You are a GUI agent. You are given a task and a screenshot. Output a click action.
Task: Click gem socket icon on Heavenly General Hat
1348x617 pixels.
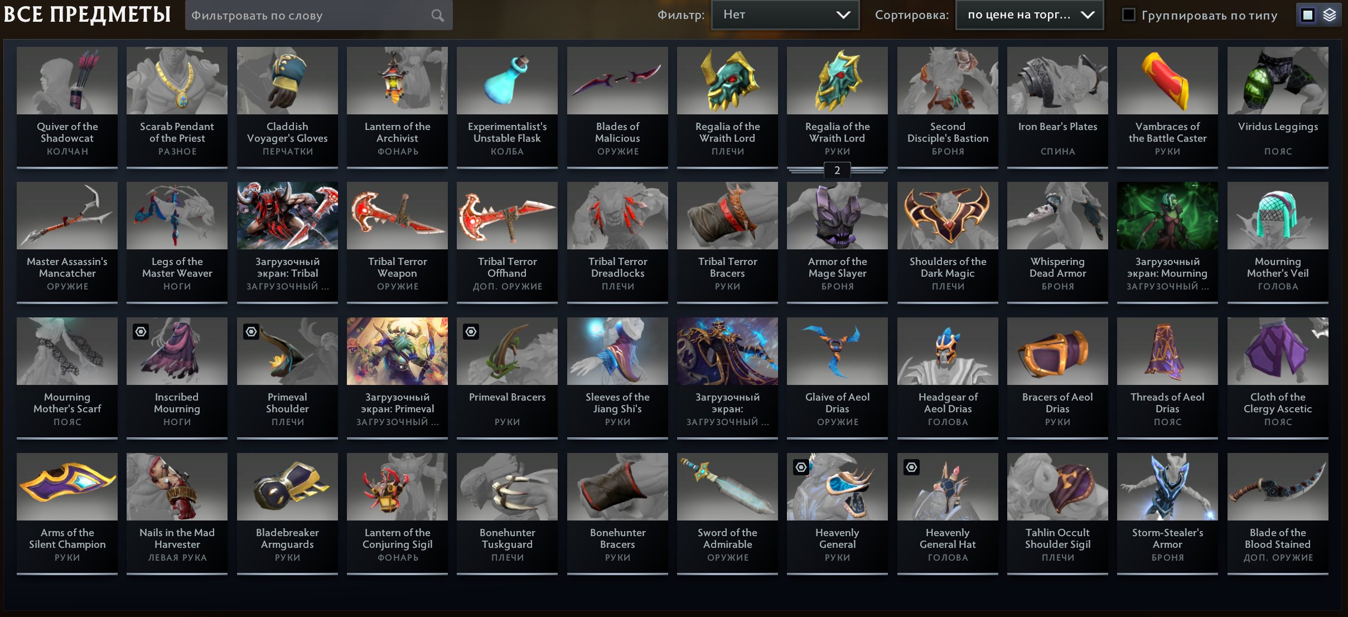(912, 467)
